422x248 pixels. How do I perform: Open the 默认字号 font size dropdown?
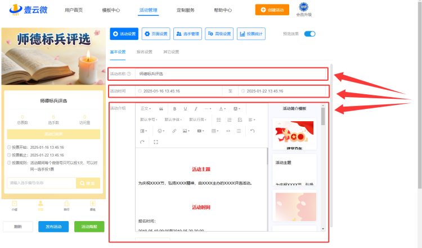pyautogui.click(x=149, y=120)
